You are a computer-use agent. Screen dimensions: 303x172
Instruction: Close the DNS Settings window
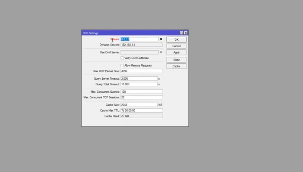tap(186, 33)
